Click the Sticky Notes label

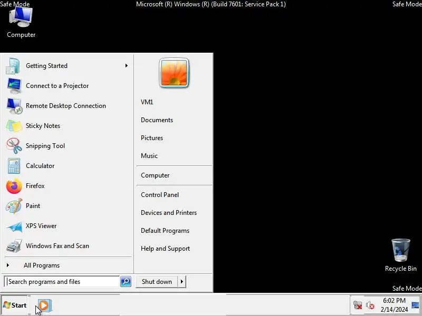(x=43, y=126)
